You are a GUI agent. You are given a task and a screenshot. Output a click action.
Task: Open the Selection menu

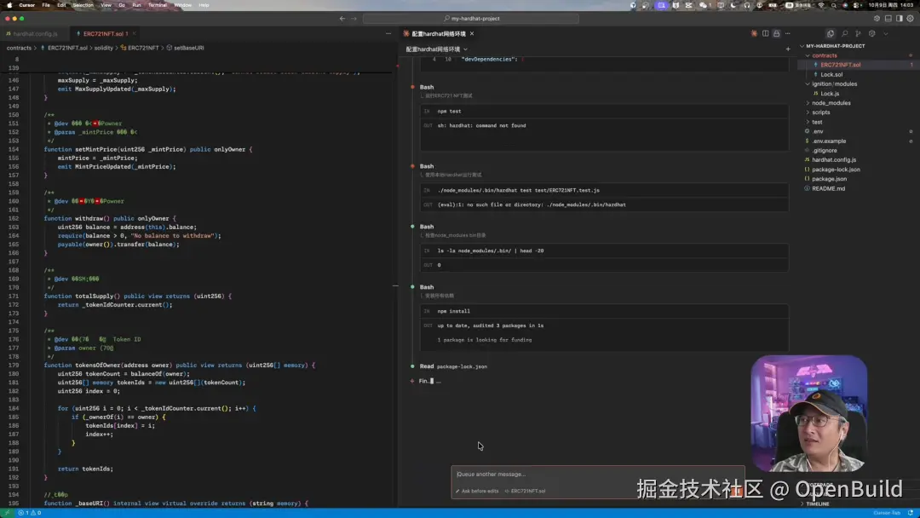click(x=83, y=5)
